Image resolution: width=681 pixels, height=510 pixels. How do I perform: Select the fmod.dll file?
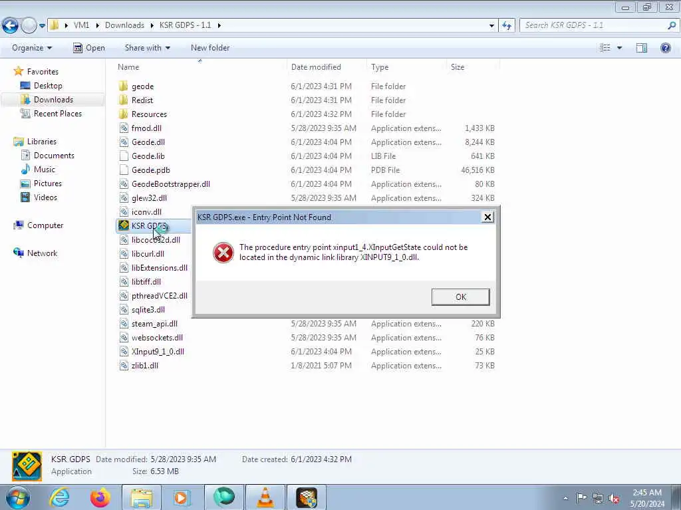[x=146, y=128]
